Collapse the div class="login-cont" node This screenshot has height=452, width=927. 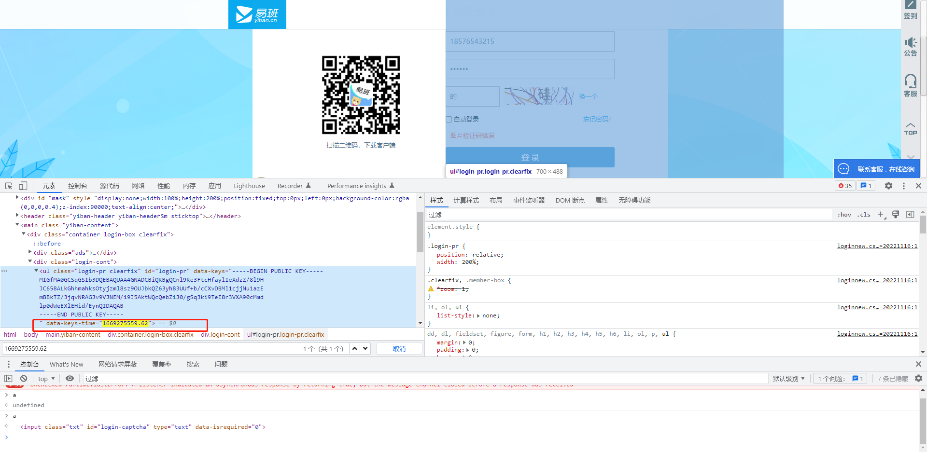pyautogui.click(x=30, y=261)
